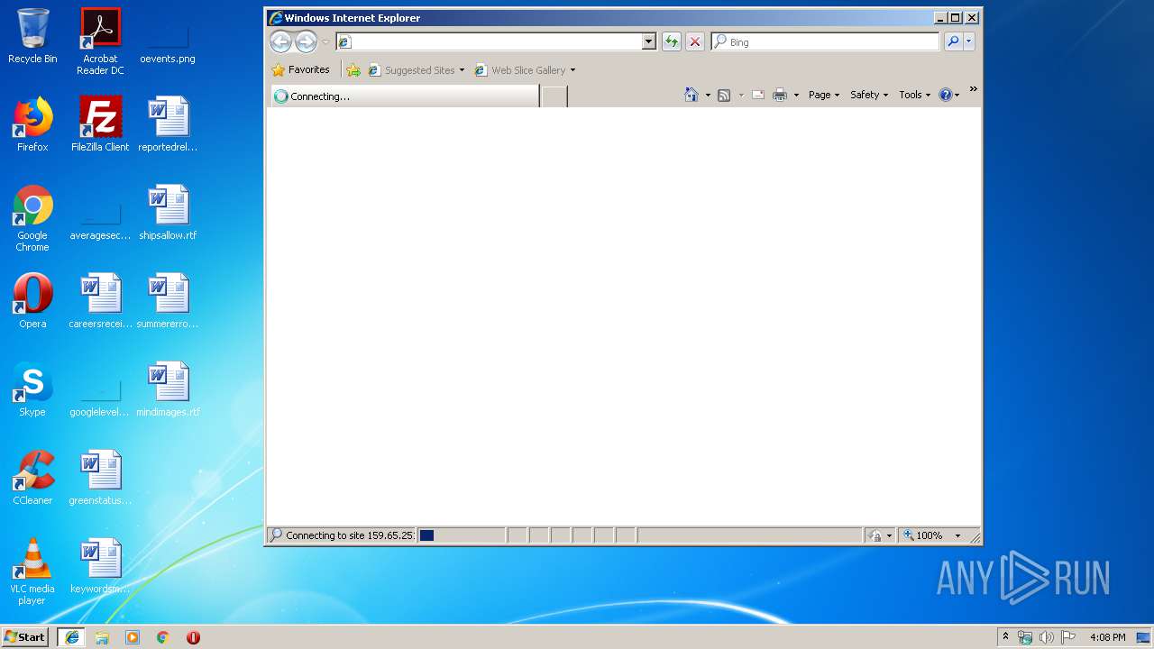Open the search provider dropdown arrow

point(969,41)
